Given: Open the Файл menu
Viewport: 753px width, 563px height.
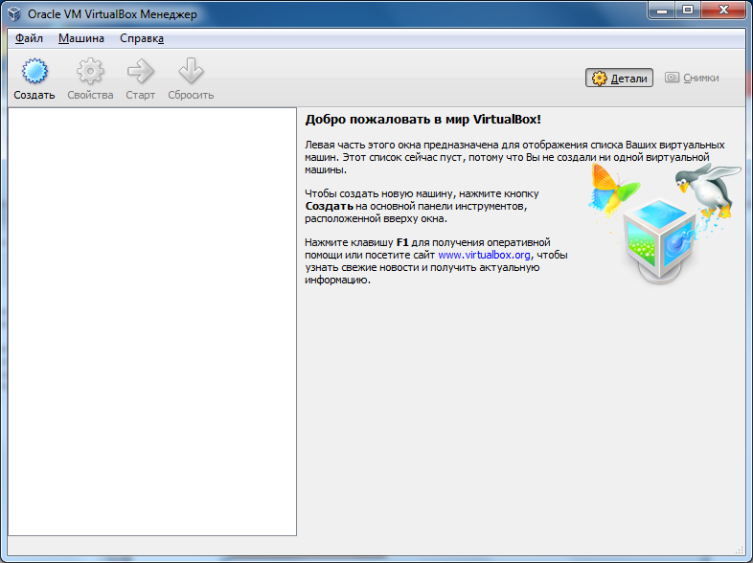Looking at the screenshot, I should 29,38.
